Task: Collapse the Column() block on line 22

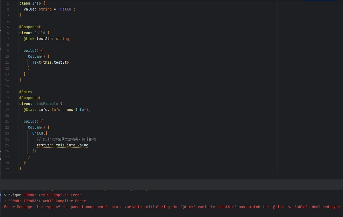Action: [17, 127]
